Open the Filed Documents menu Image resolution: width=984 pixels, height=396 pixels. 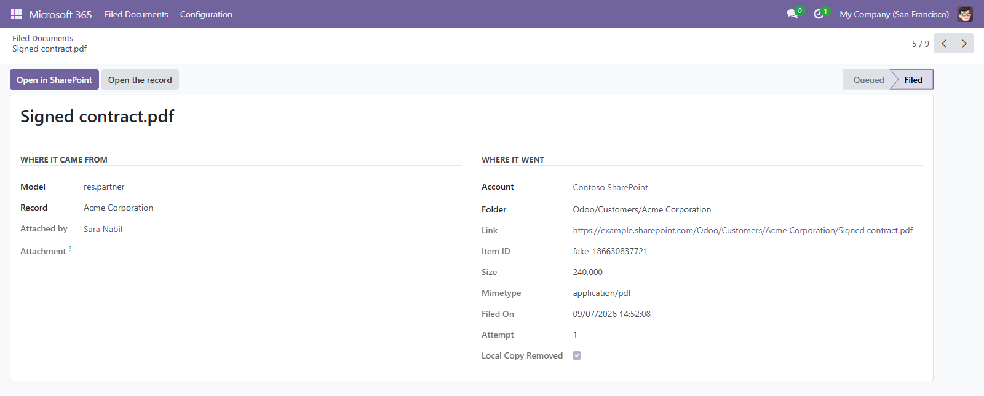tap(137, 14)
